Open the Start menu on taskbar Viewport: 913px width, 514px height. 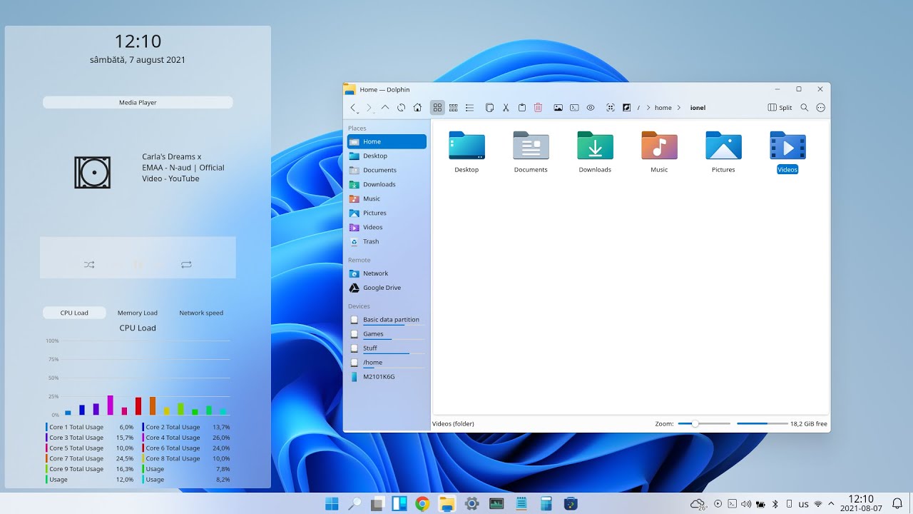(332, 504)
